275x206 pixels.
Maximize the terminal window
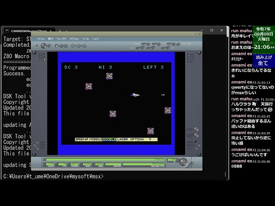coord(212,30)
